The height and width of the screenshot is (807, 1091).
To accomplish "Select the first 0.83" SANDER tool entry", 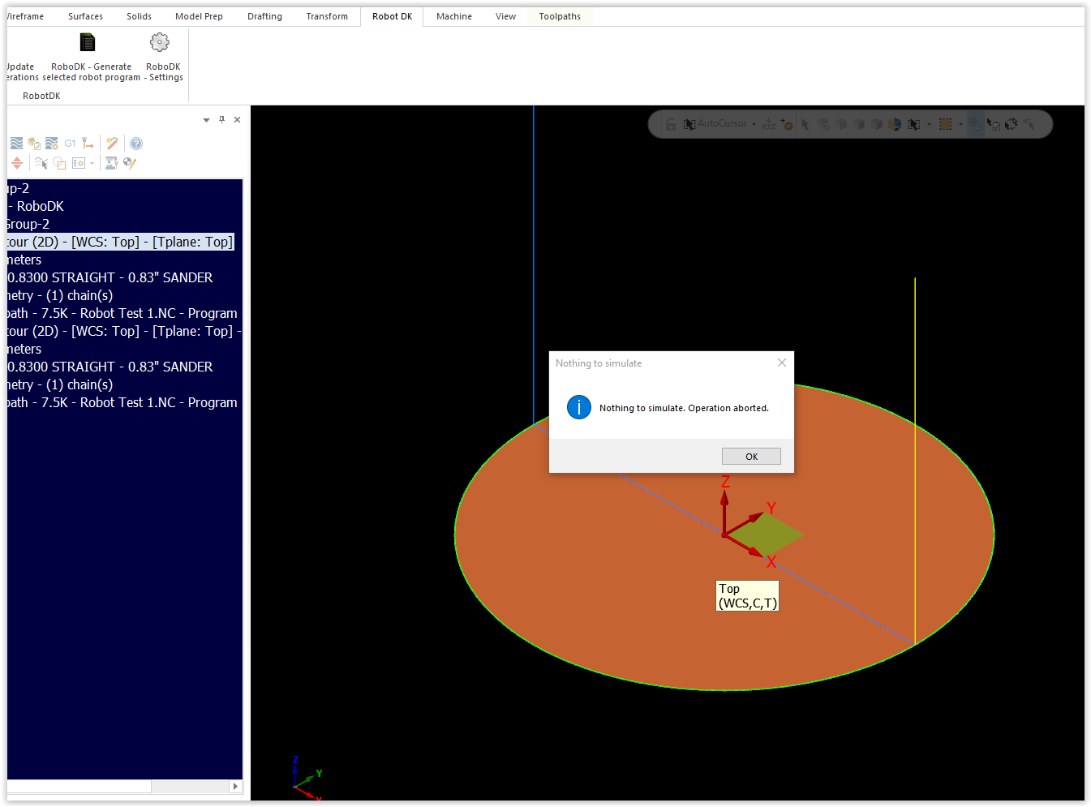I will tap(110, 277).
